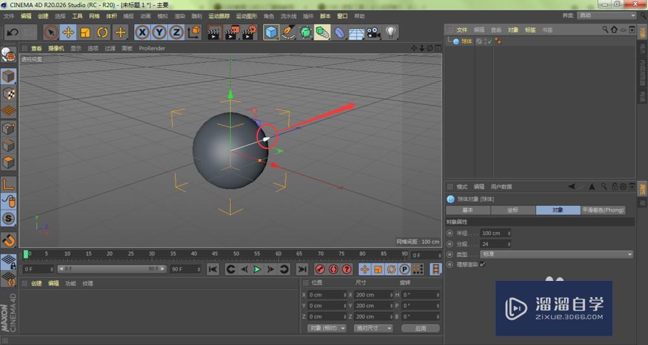Switch to Texture mode checkered cube
648x345 pixels.
8,93
